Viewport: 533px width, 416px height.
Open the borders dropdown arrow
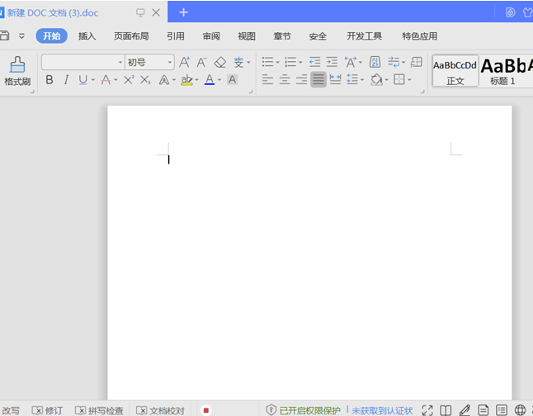(x=409, y=80)
